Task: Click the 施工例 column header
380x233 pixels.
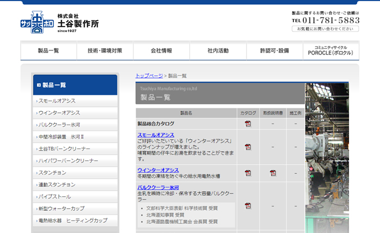Action: 295,113
